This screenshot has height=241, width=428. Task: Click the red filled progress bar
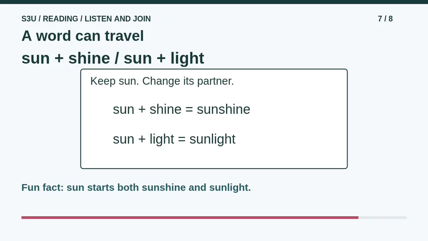coord(190,217)
